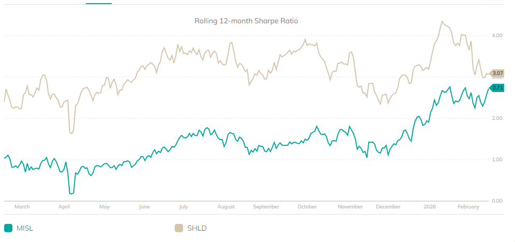Click the December axis label
Screen dimensions: 515x242
[388, 207]
